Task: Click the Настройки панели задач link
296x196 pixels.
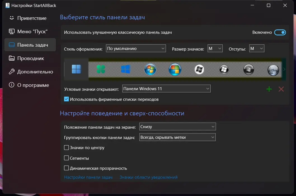Action: pyautogui.click(x=88, y=177)
